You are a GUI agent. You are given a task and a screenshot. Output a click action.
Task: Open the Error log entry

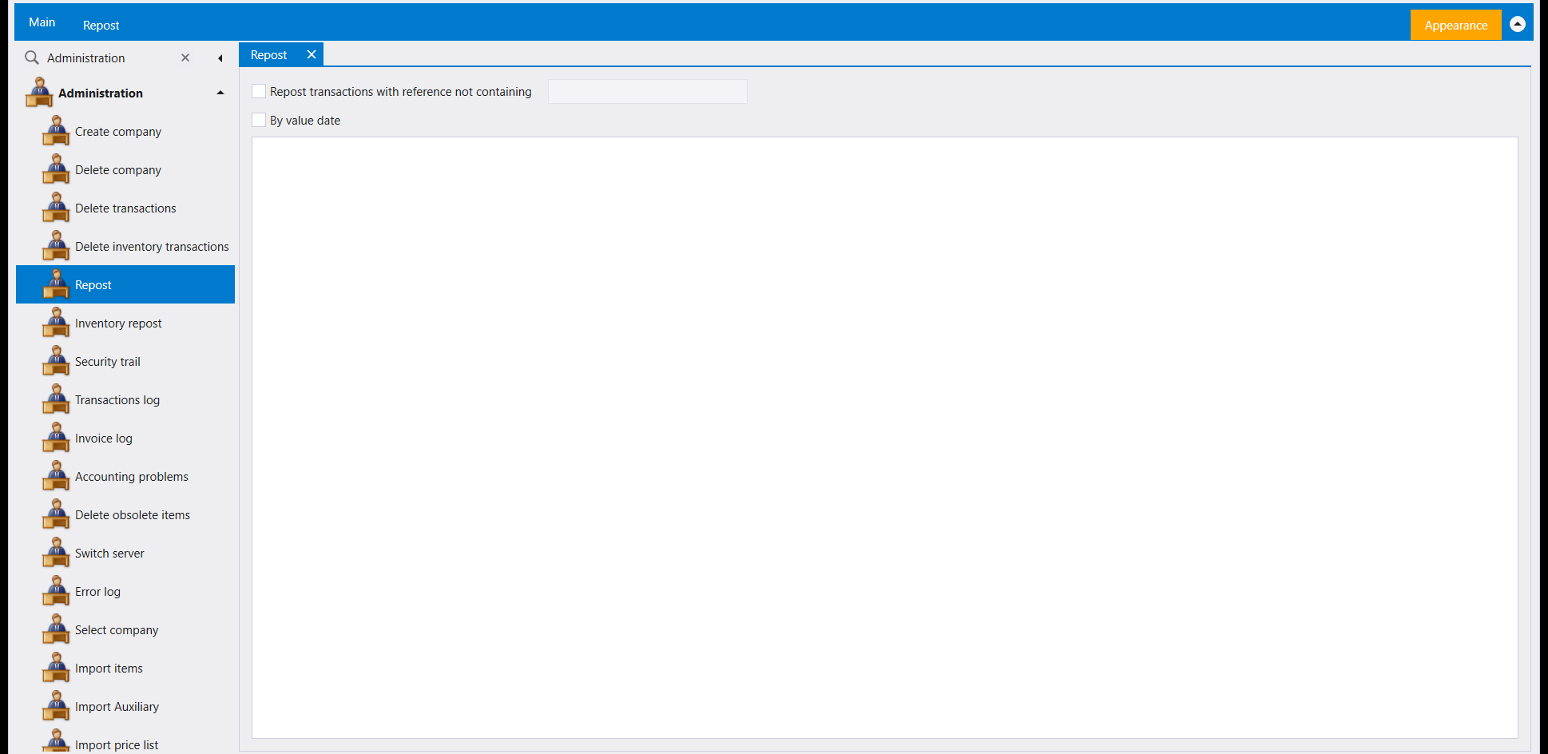125,591
